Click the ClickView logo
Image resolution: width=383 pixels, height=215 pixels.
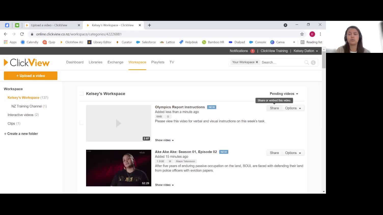[26, 62]
